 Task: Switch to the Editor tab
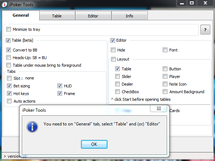[93, 16]
